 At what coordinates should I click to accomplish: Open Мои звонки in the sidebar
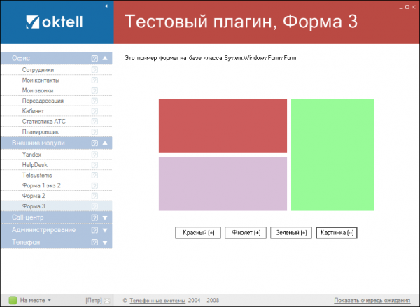pos(38,90)
